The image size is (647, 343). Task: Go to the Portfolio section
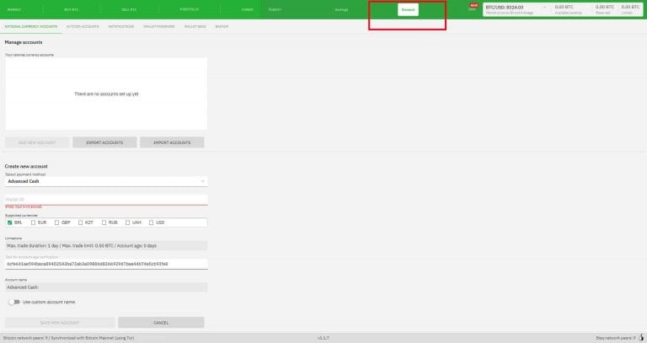click(190, 9)
